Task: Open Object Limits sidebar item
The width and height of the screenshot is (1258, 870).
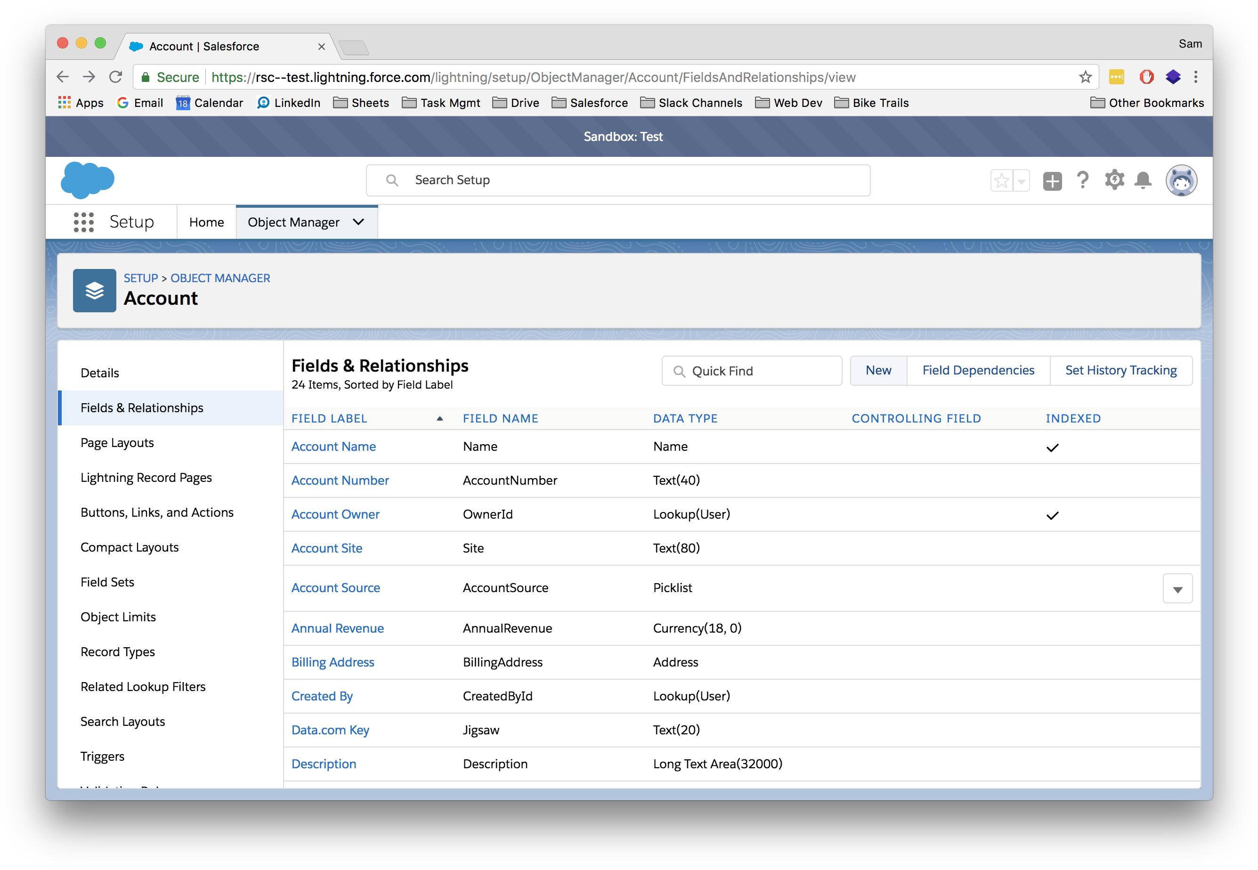Action: 118,617
